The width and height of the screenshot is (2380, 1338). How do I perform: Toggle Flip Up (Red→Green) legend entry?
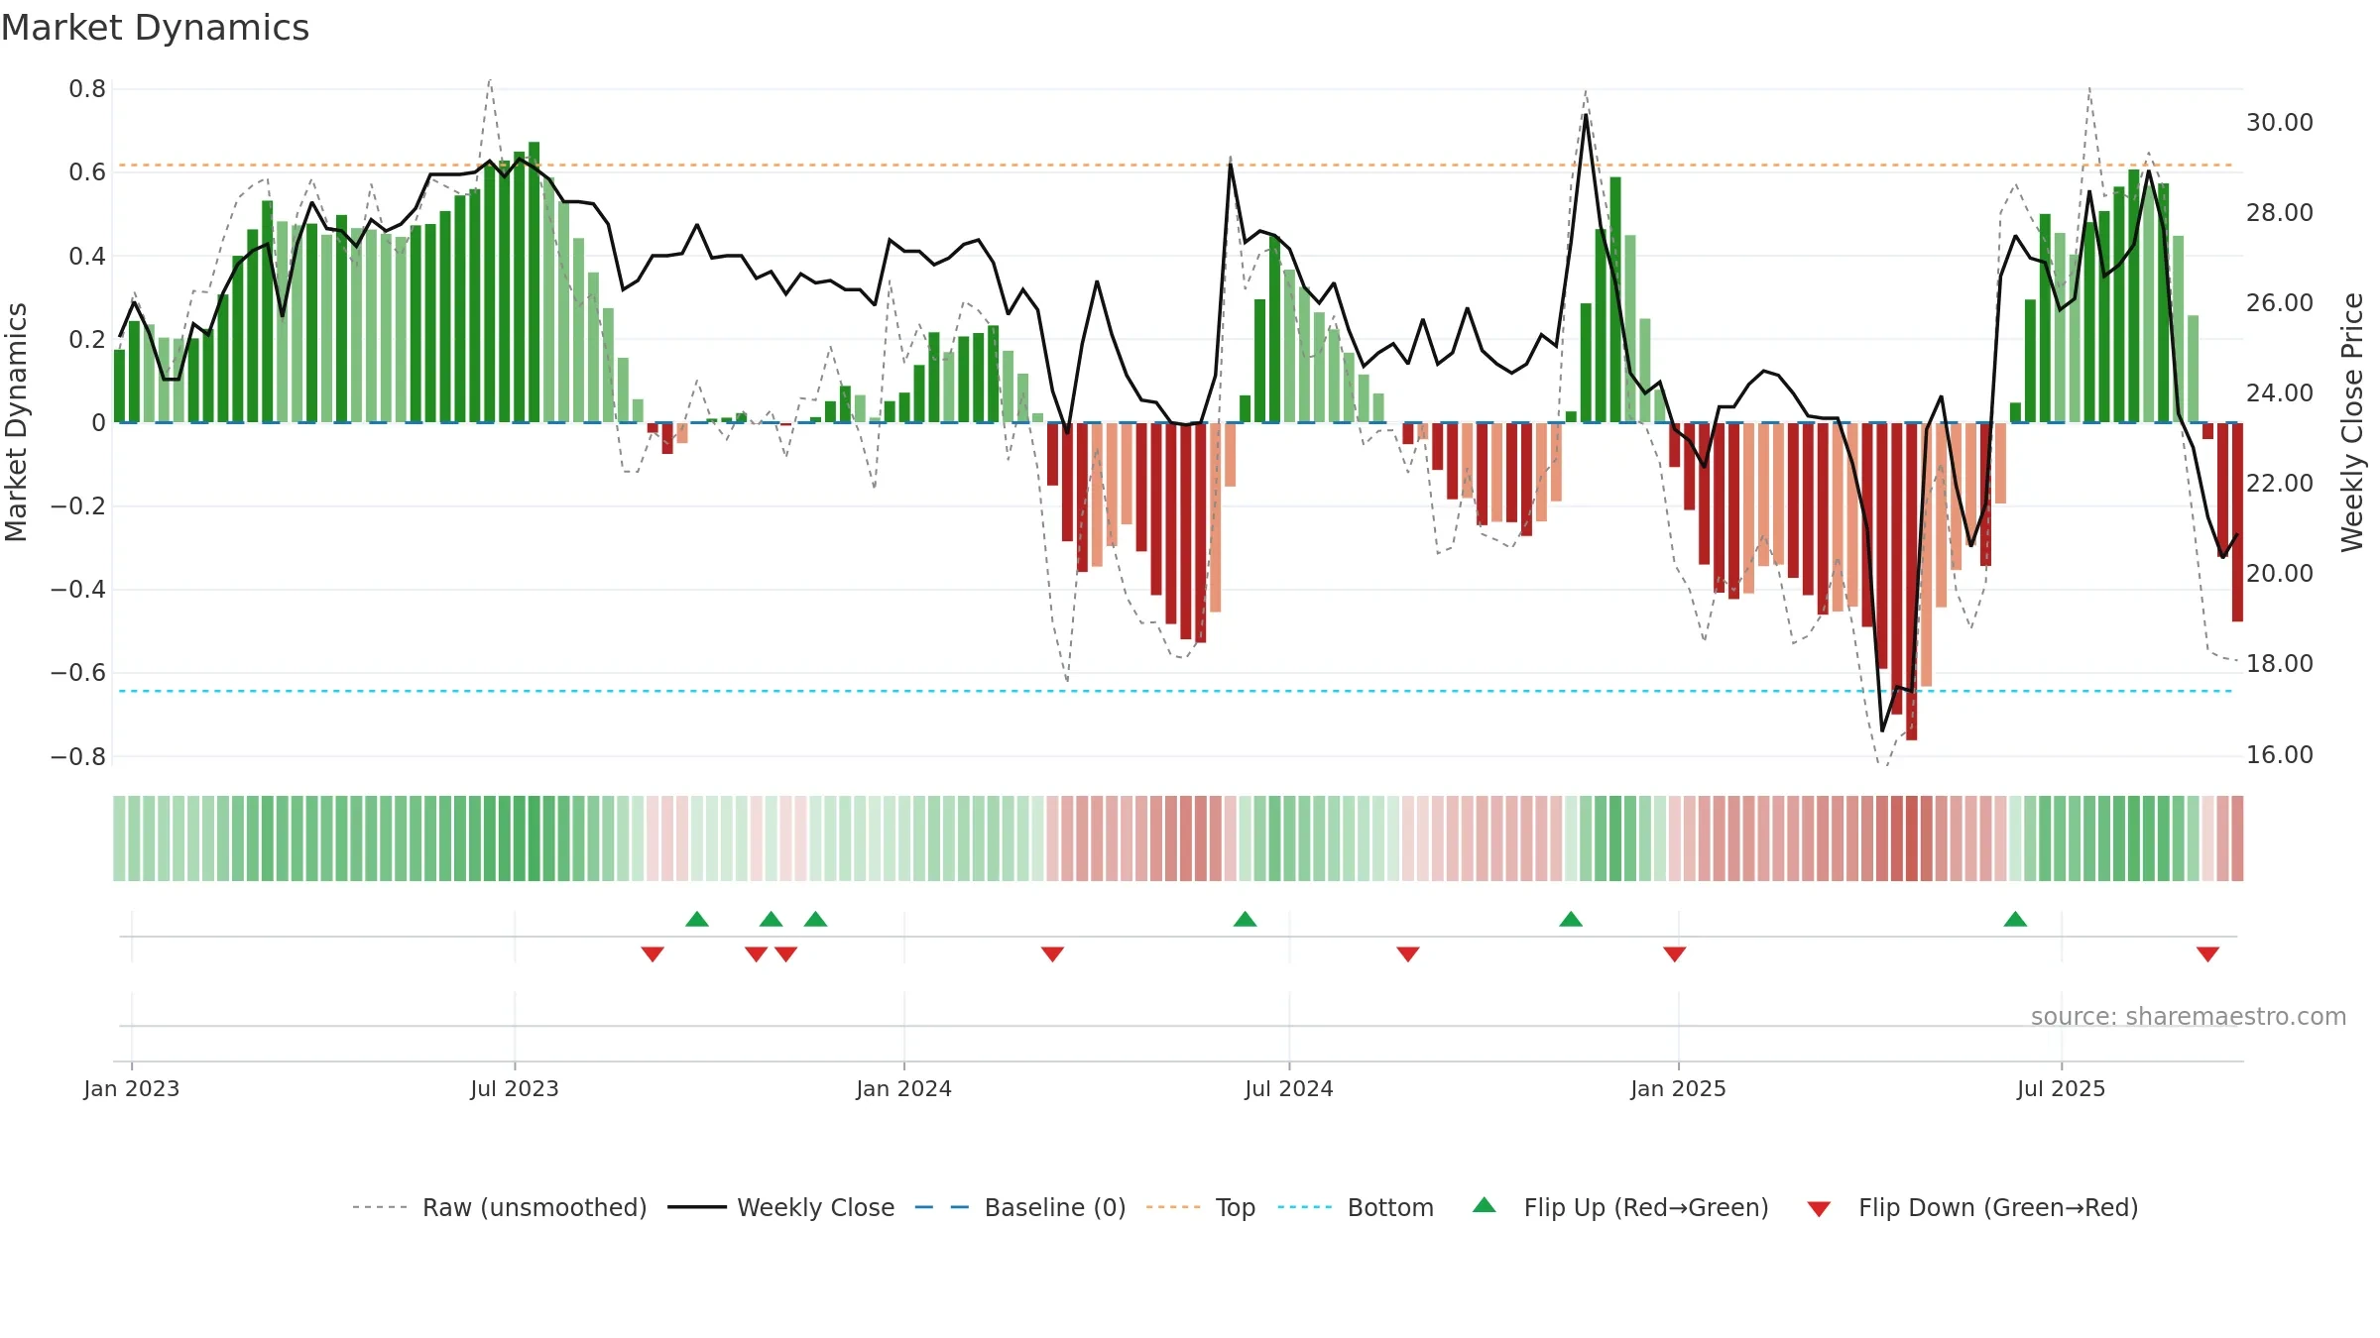coord(1620,1207)
